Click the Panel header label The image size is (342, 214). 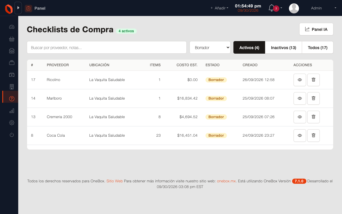[x=40, y=8]
